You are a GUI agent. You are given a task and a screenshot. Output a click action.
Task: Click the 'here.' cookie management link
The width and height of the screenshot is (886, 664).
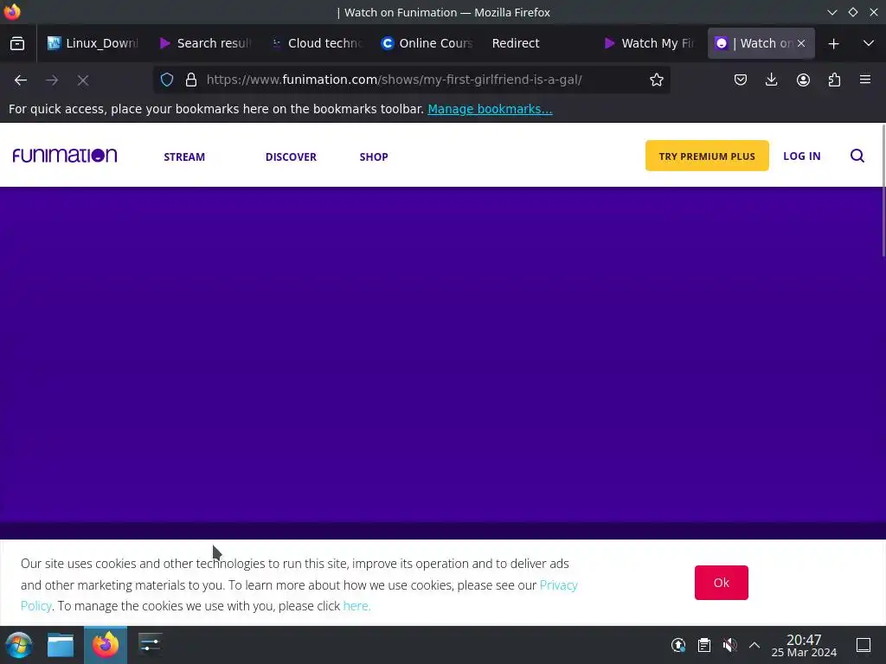click(x=356, y=606)
